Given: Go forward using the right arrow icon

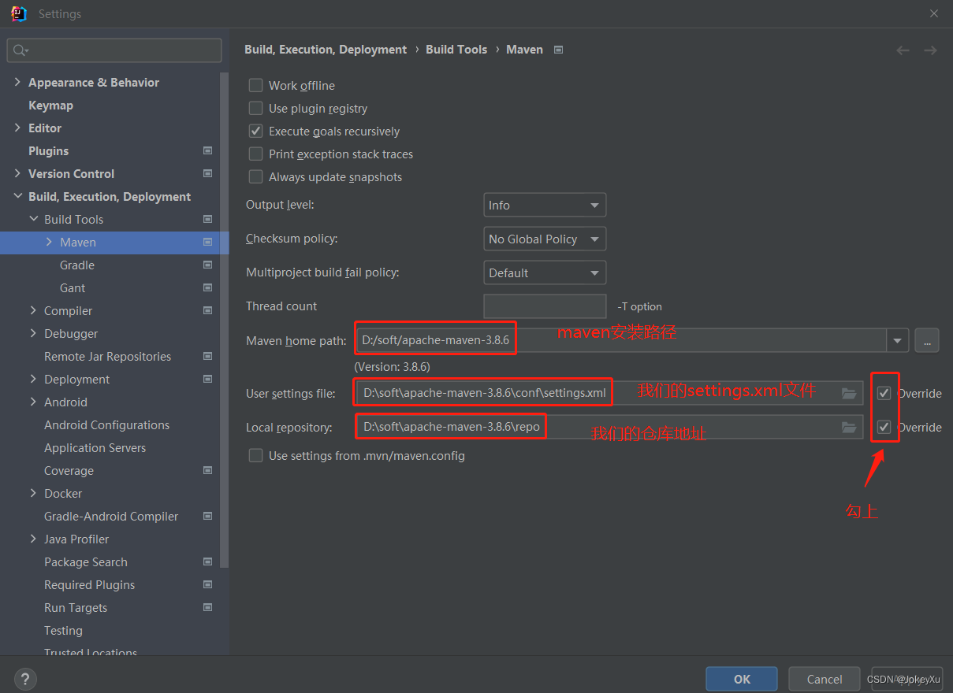Looking at the screenshot, I should tap(930, 50).
